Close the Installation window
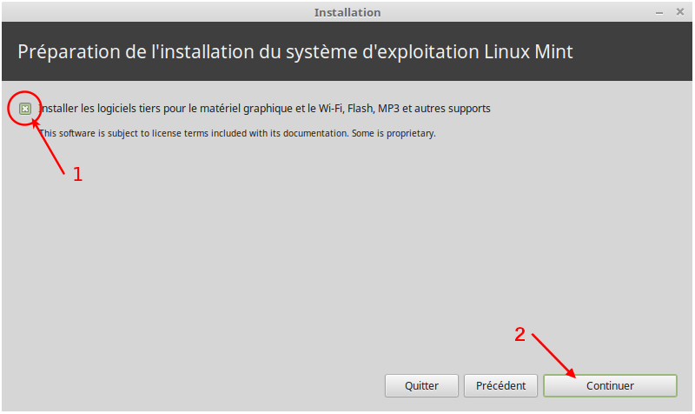 point(680,12)
